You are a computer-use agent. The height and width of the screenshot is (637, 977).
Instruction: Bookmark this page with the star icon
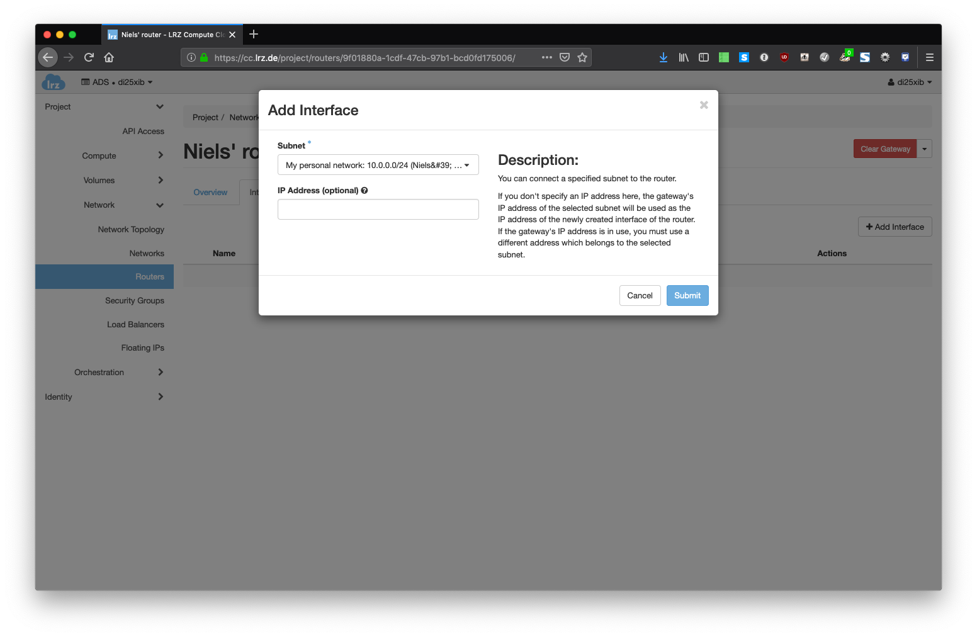(x=582, y=57)
